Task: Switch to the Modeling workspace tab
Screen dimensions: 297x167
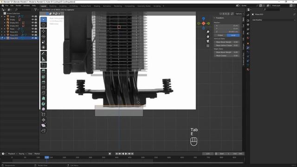Action: coord(52,6)
